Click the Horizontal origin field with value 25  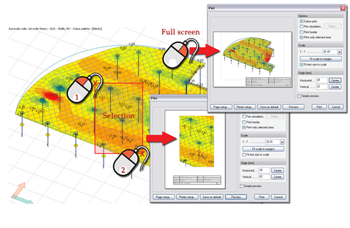[x=322, y=80]
